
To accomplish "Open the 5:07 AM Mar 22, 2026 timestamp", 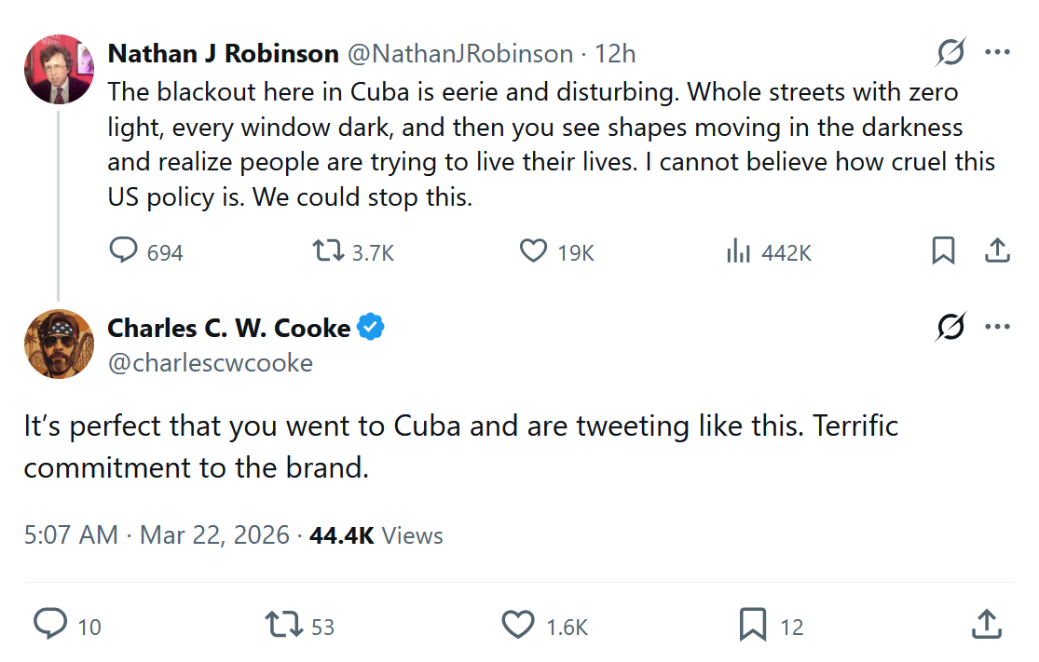I will 157,535.
